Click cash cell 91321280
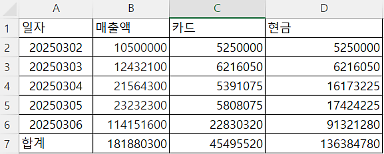This screenshot has width=384, height=154. tap(324, 124)
